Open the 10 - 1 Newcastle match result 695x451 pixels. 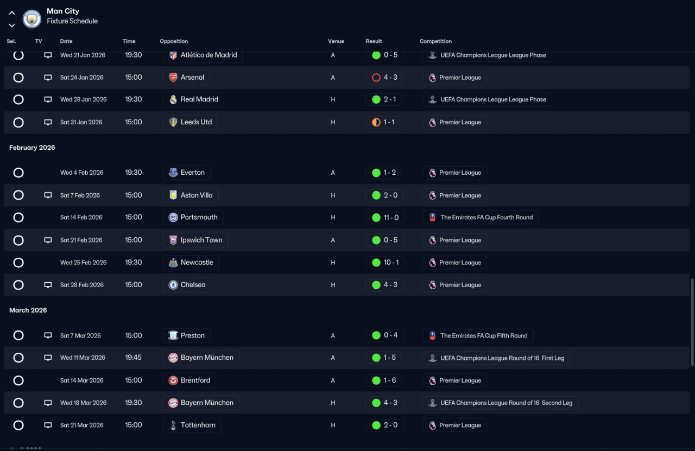coord(384,263)
